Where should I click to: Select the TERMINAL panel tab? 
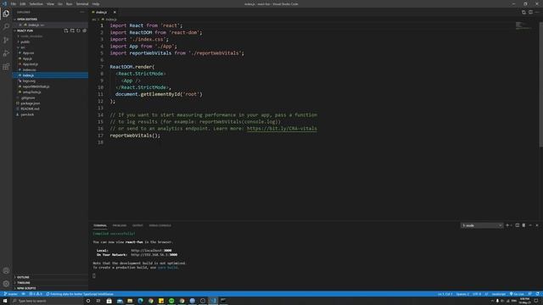click(100, 225)
